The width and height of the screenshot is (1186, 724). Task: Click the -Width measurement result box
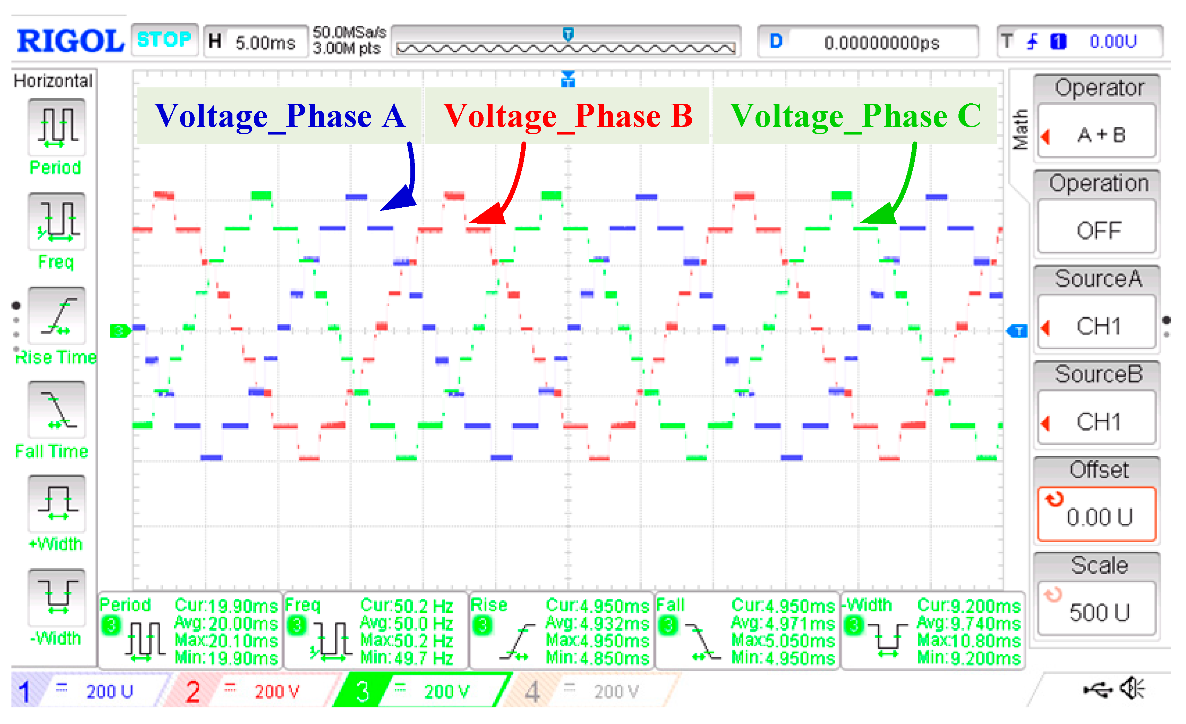coord(933,631)
